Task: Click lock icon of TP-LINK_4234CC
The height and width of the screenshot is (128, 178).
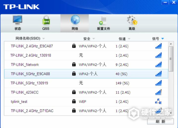Action: pyautogui.click(x=74, y=92)
